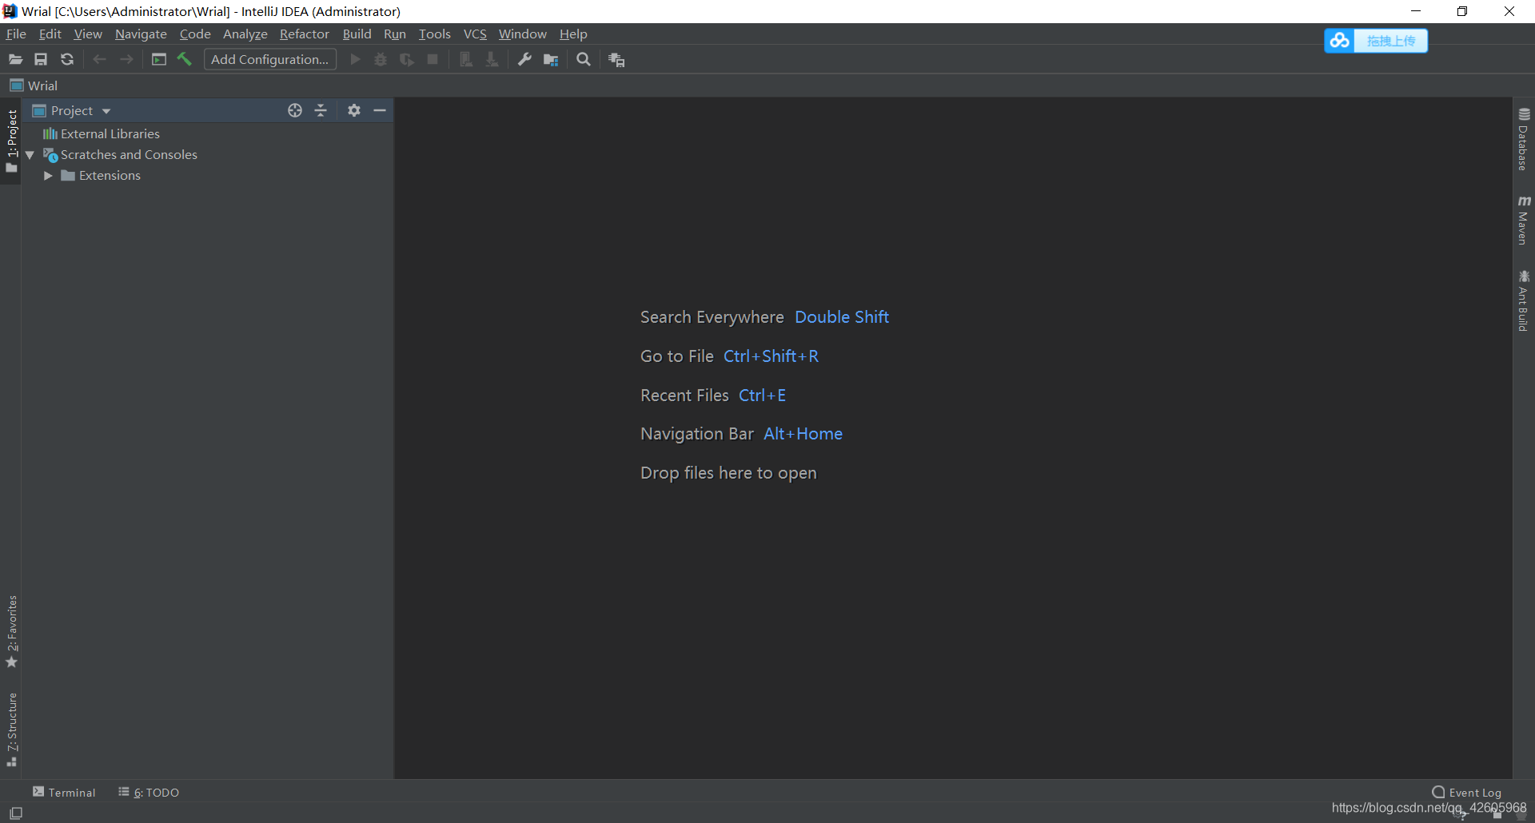Screen dimensions: 1535x823
Task: Open the 6: TODO tool window
Action: [x=149, y=792]
